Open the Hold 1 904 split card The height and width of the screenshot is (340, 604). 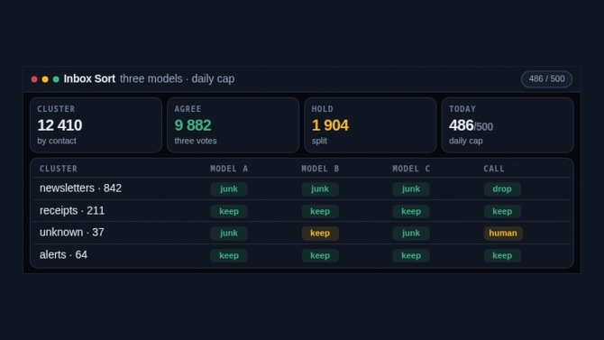(371, 124)
